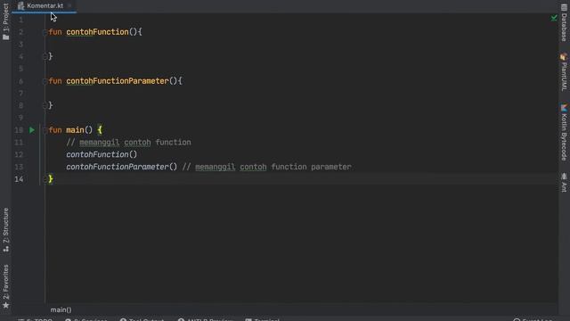Image resolution: width=570 pixels, height=321 pixels.
Task: Click line number 9 in the gutter
Action: (x=21, y=118)
